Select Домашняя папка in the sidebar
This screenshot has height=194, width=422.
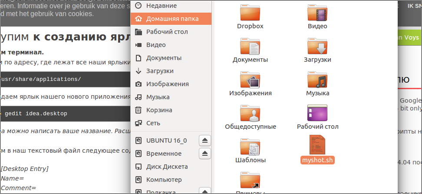pos(171,19)
